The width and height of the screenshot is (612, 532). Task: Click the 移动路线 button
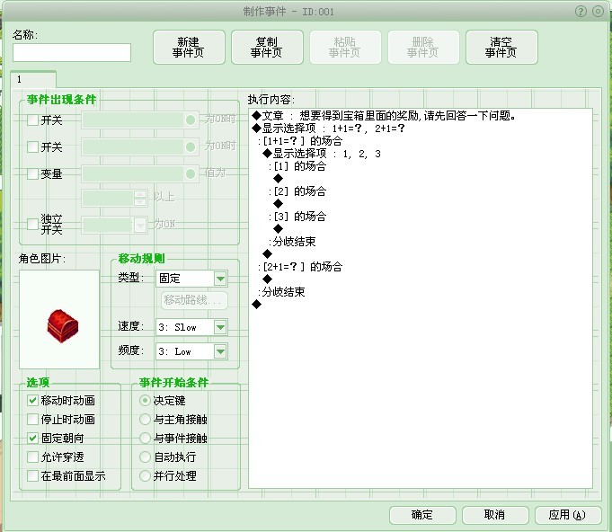(194, 300)
